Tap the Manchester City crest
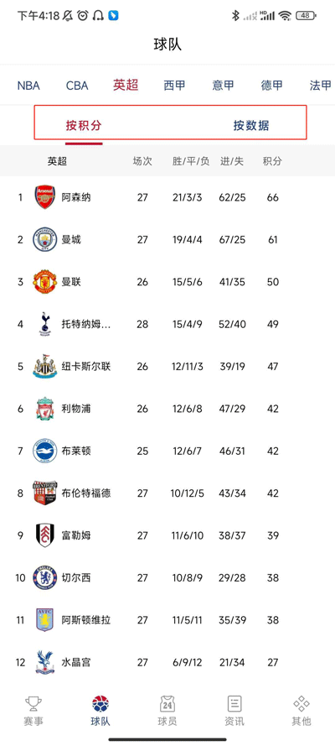335x746 pixels. tap(45, 239)
